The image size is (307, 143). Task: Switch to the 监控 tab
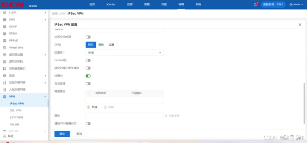[130, 5]
